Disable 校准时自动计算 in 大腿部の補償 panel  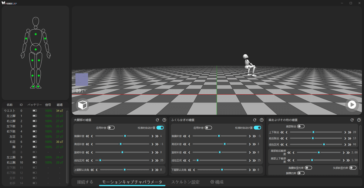click(160, 128)
